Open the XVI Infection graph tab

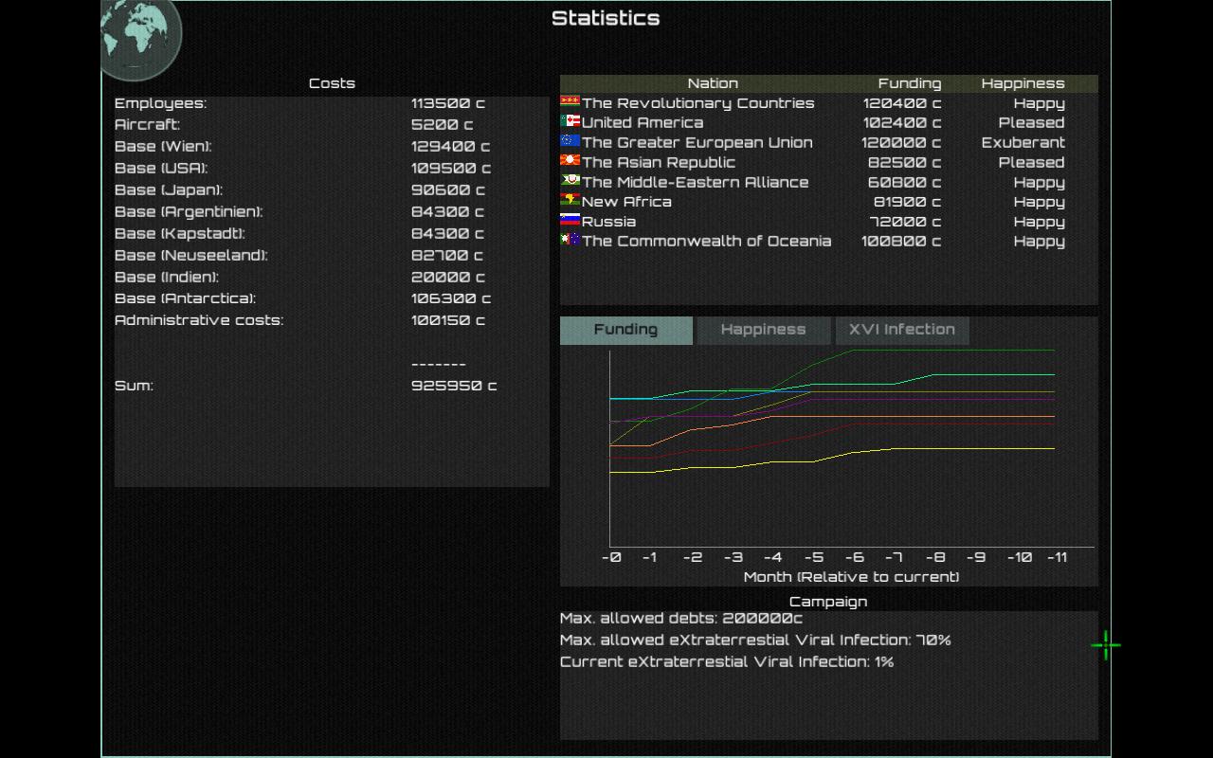coord(901,330)
